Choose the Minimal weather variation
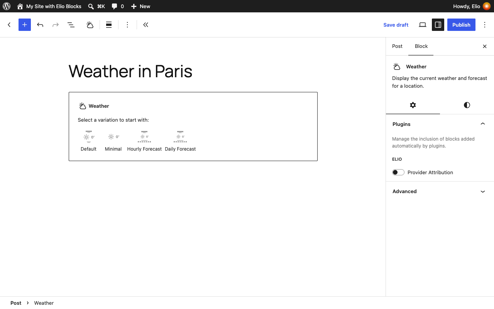The height and width of the screenshot is (309, 494). pos(113,141)
